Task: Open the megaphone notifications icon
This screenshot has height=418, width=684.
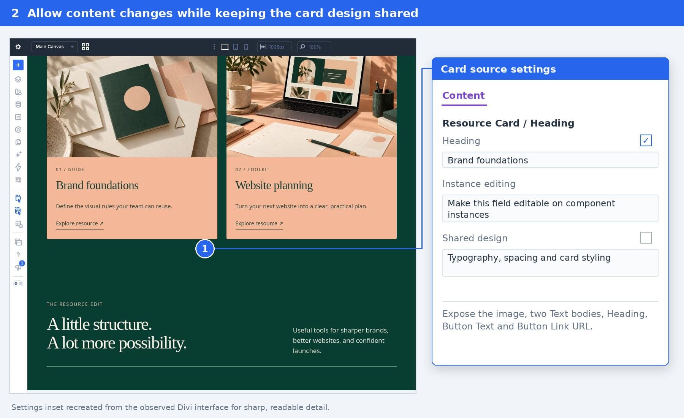Action: [x=18, y=267]
